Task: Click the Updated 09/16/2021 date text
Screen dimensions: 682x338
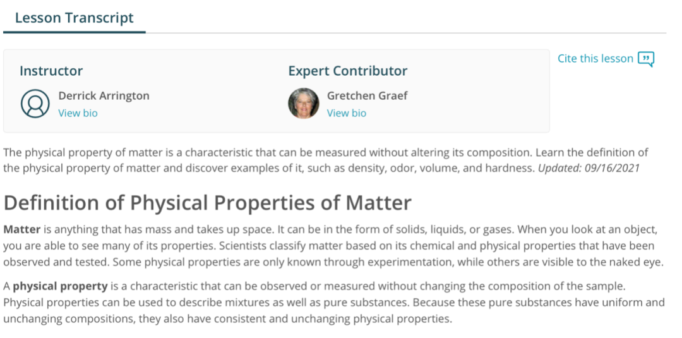Action: point(589,168)
